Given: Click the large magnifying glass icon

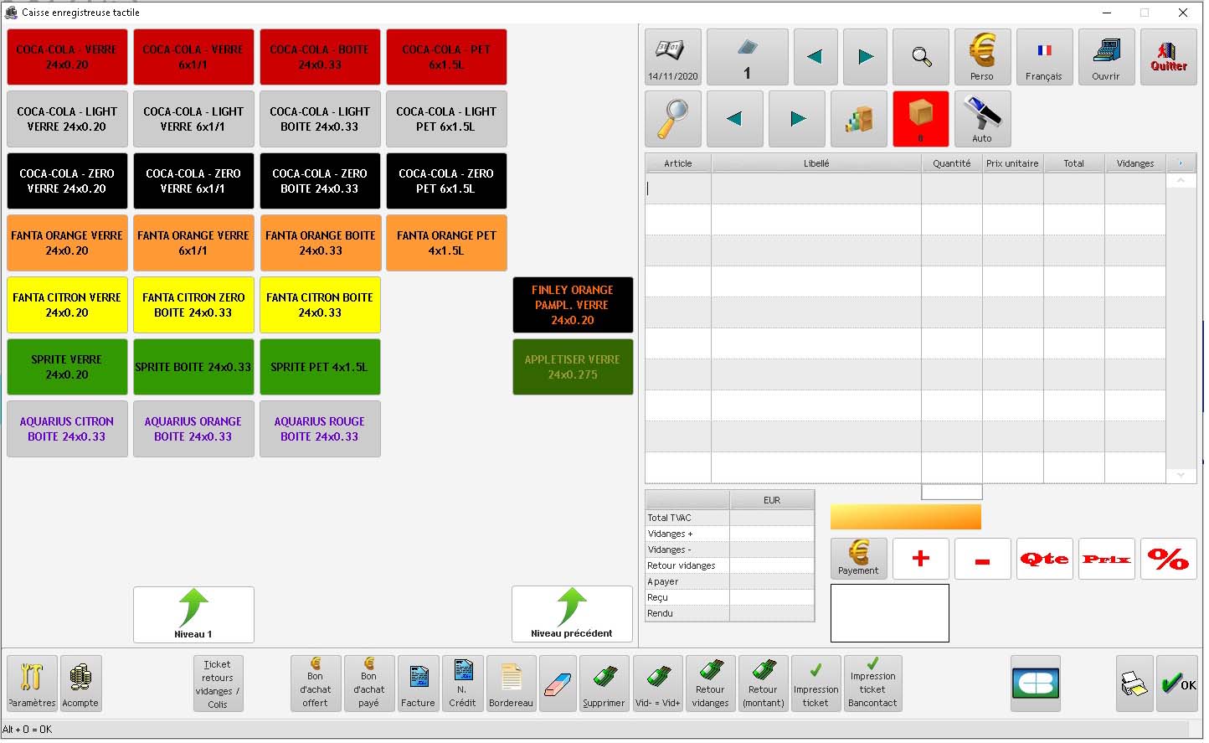Looking at the screenshot, I should (x=673, y=119).
